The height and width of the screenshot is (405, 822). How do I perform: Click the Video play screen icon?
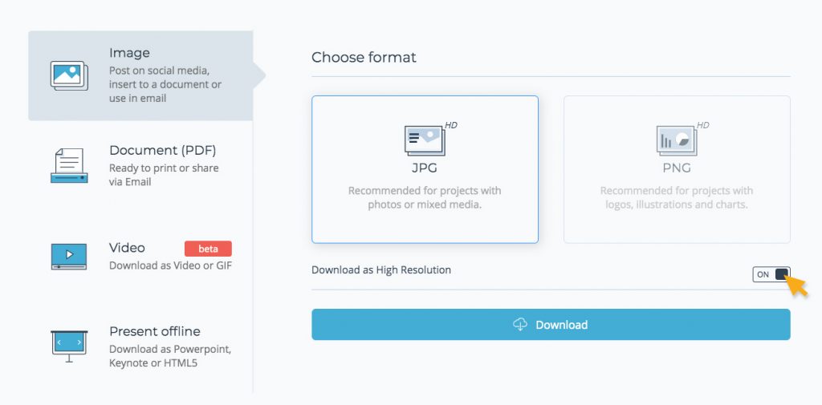tap(69, 256)
